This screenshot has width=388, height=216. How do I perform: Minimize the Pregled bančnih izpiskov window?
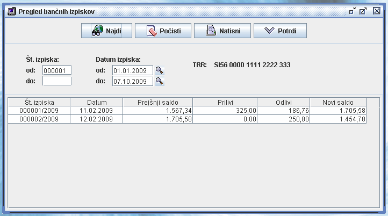[x=353, y=11]
